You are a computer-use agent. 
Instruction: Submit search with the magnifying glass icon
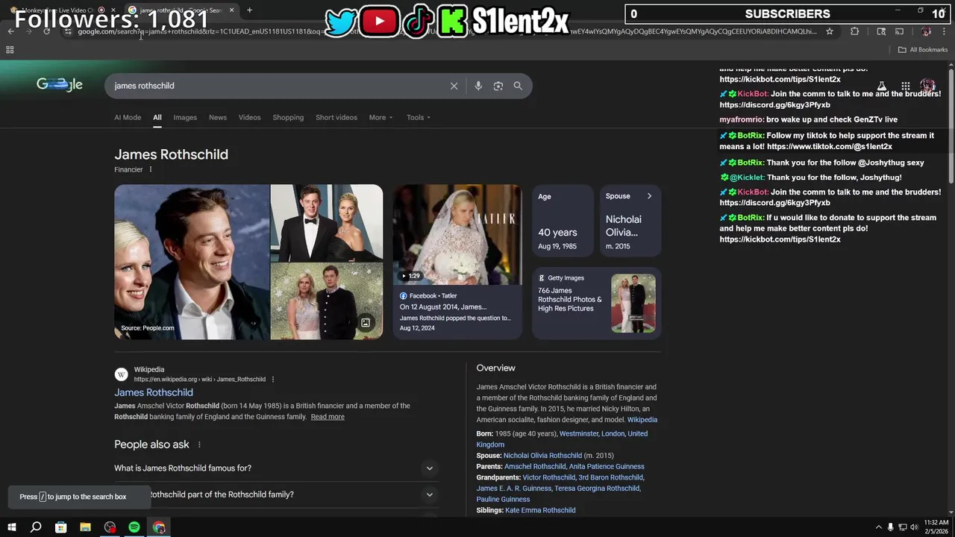518,86
